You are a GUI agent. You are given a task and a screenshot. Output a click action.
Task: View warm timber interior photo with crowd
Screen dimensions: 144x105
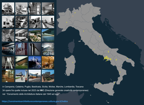pos(48,63)
